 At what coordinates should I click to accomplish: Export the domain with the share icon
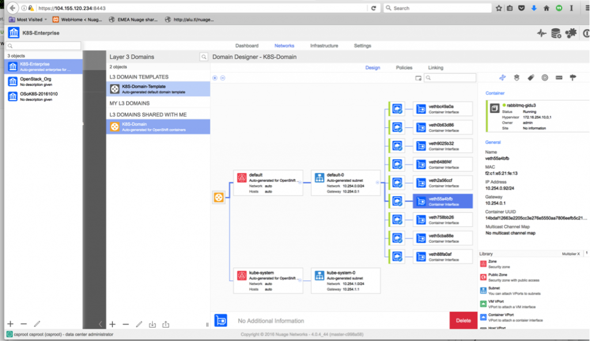[x=165, y=324]
